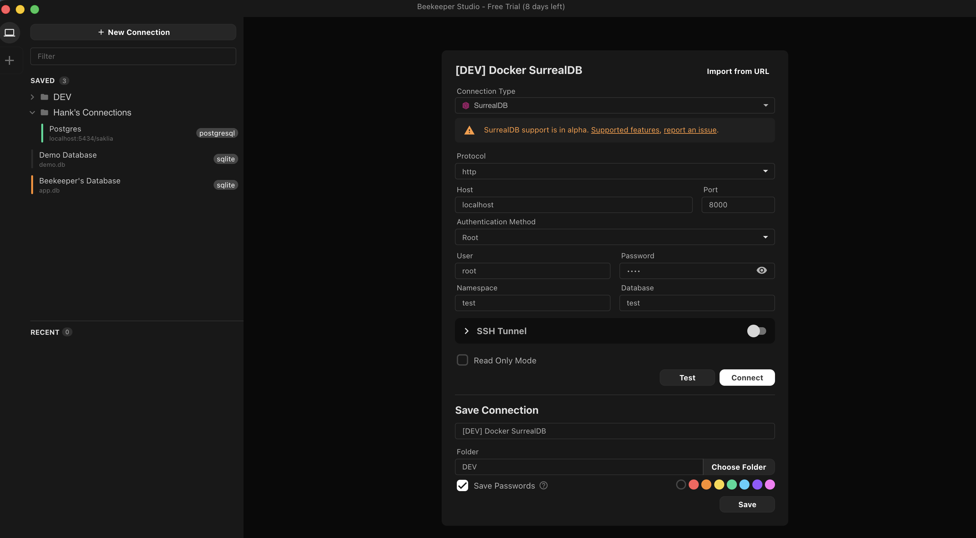Image resolution: width=976 pixels, height=538 pixels.
Task: Click the localhost:5434/saklia subtitle text
Action: [81, 138]
